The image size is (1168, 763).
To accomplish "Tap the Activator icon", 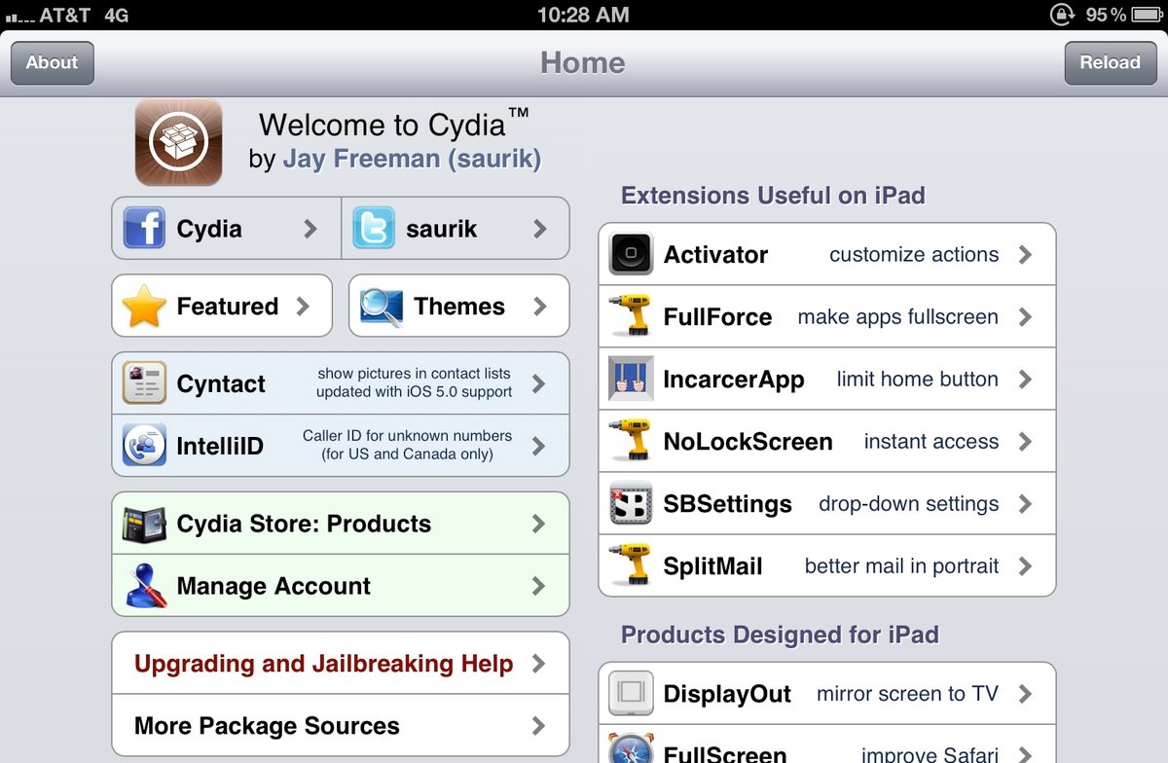I will click(631, 255).
